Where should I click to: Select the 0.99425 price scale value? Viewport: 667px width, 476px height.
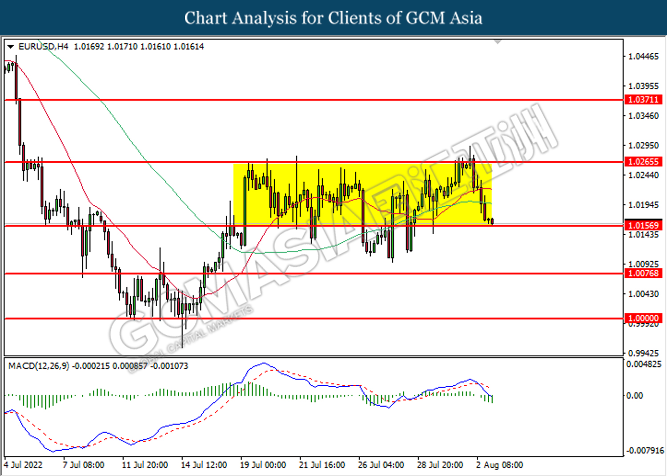point(643,353)
